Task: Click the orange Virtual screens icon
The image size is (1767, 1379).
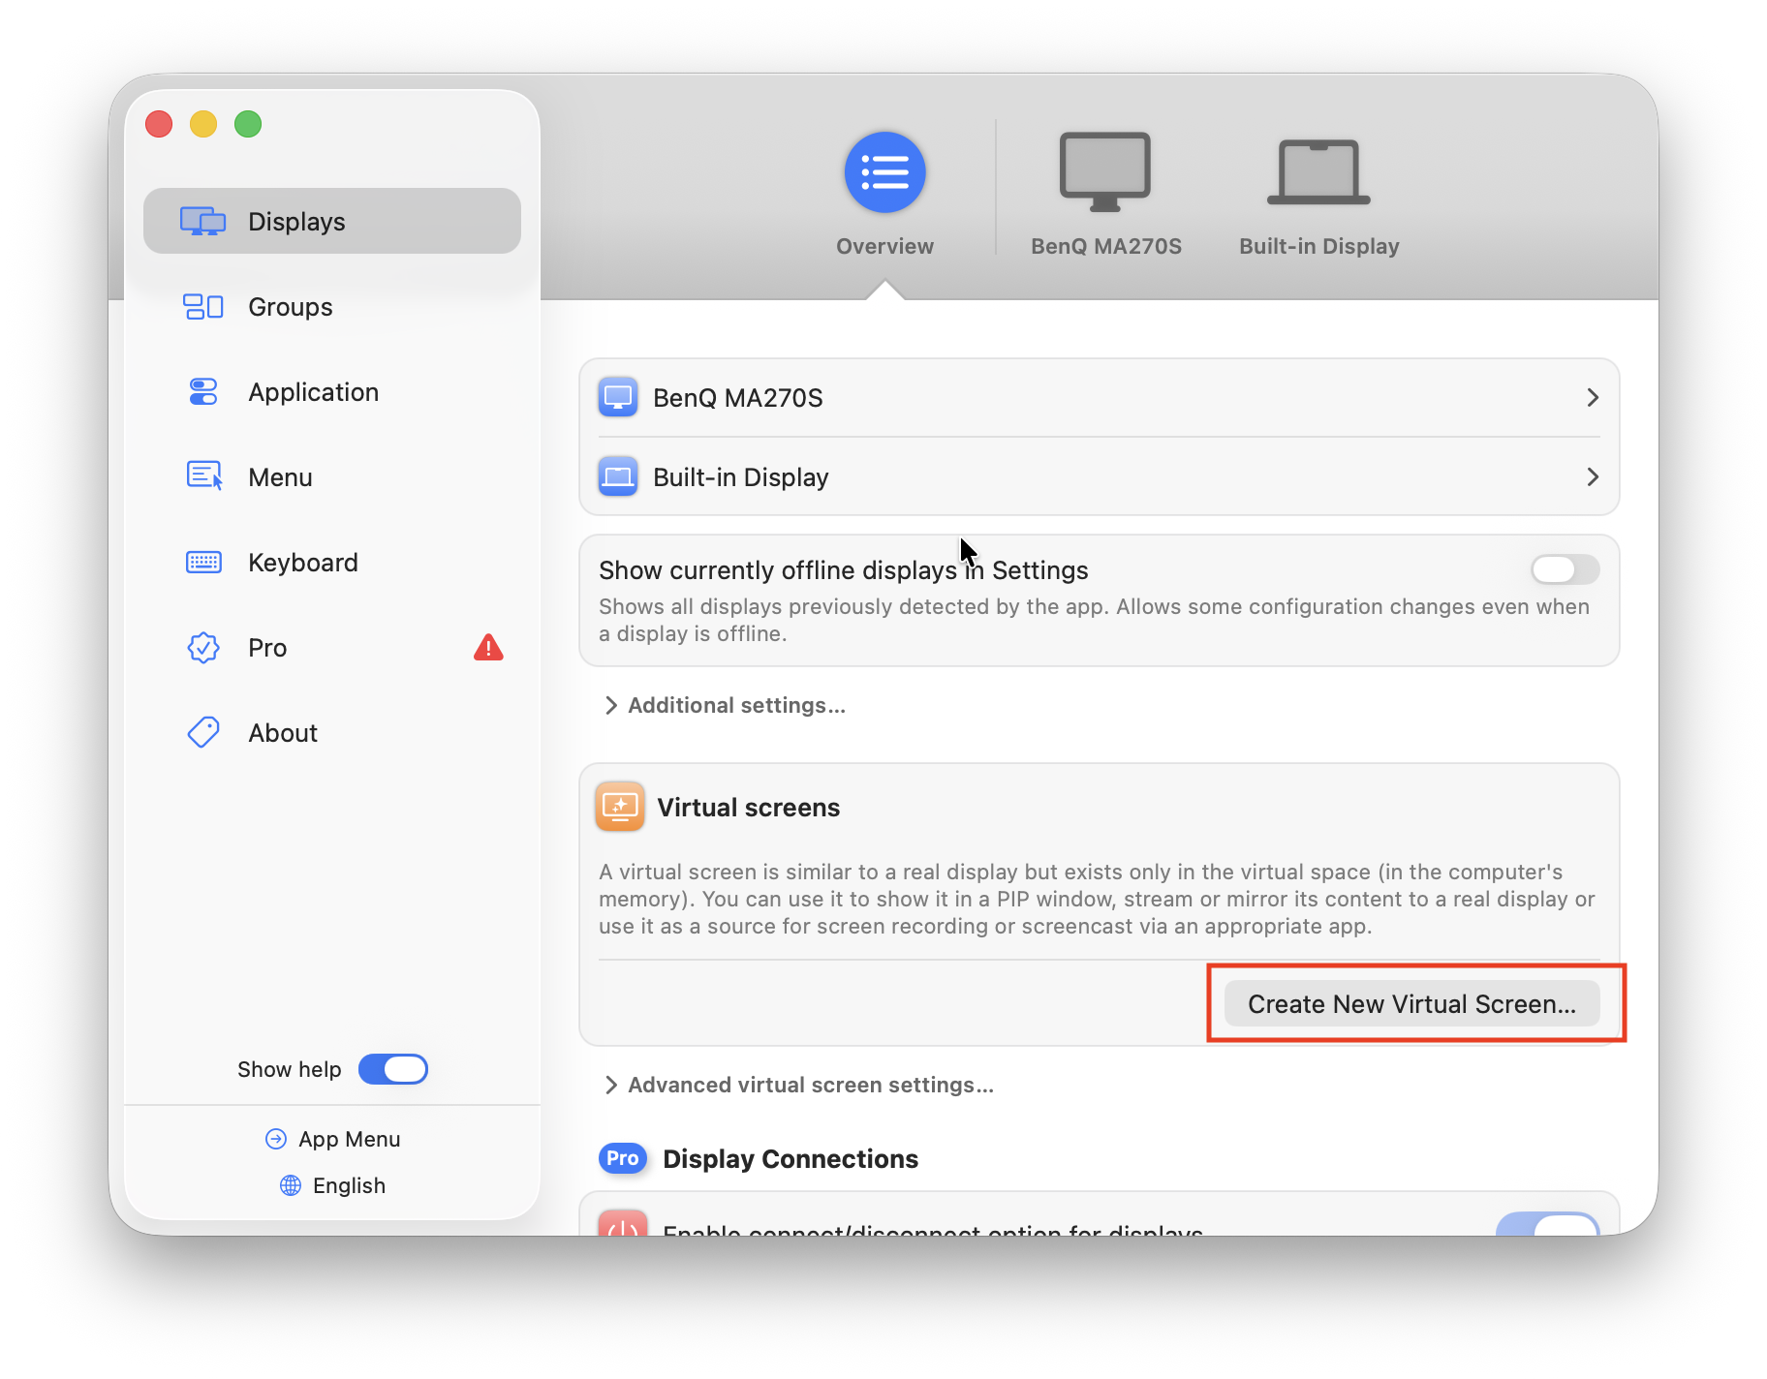Action: (620, 806)
